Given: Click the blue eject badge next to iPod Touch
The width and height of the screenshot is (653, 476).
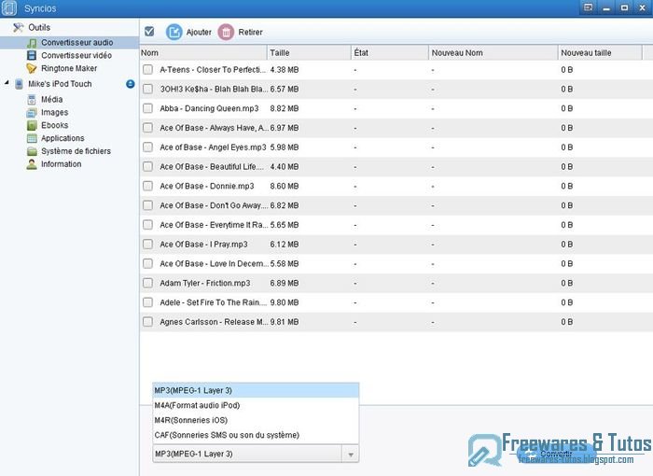Looking at the screenshot, I should click(131, 84).
